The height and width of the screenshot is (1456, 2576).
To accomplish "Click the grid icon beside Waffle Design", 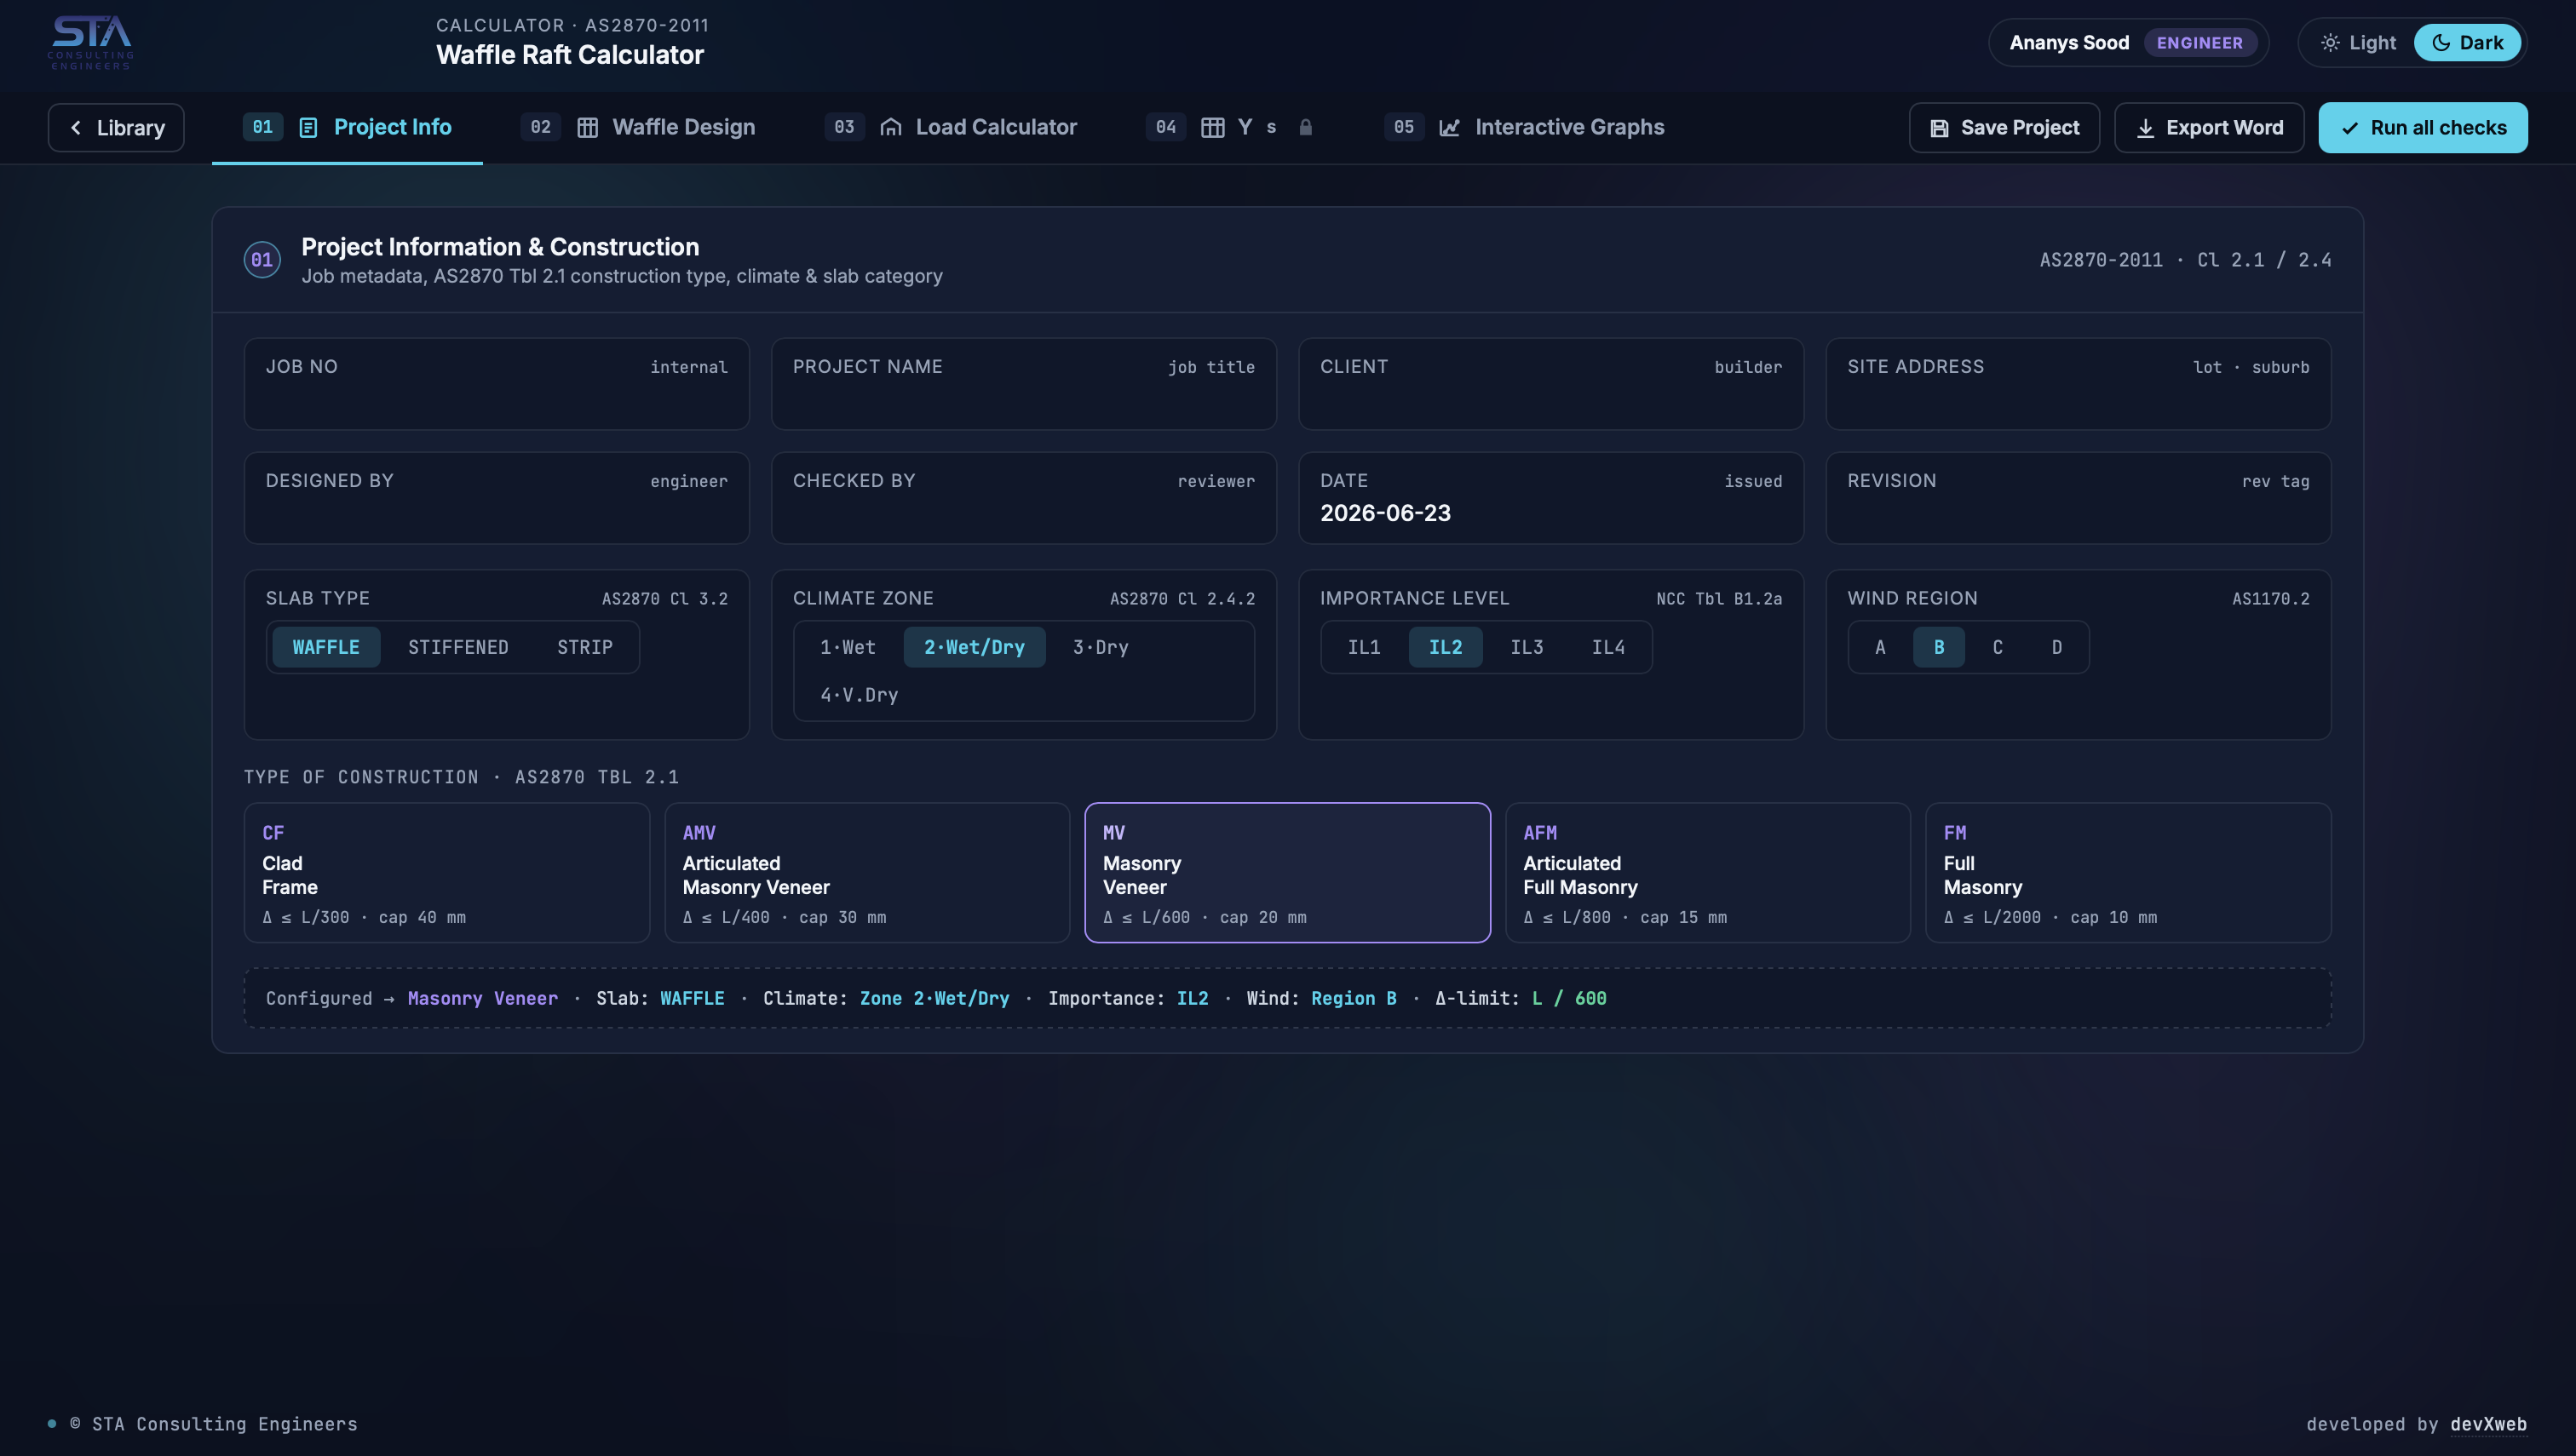I will pyautogui.click(x=587, y=128).
